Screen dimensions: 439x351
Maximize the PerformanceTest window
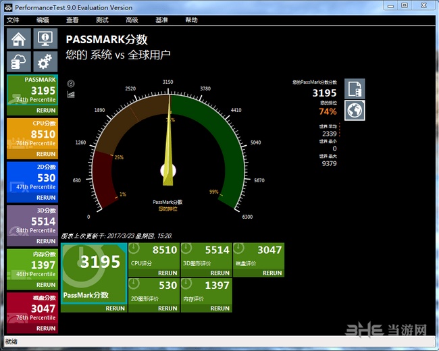pyautogui.click(x=405, y=6)
